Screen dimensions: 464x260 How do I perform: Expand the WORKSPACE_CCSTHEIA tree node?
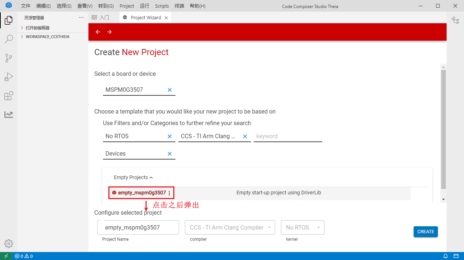tap(22, 37)
